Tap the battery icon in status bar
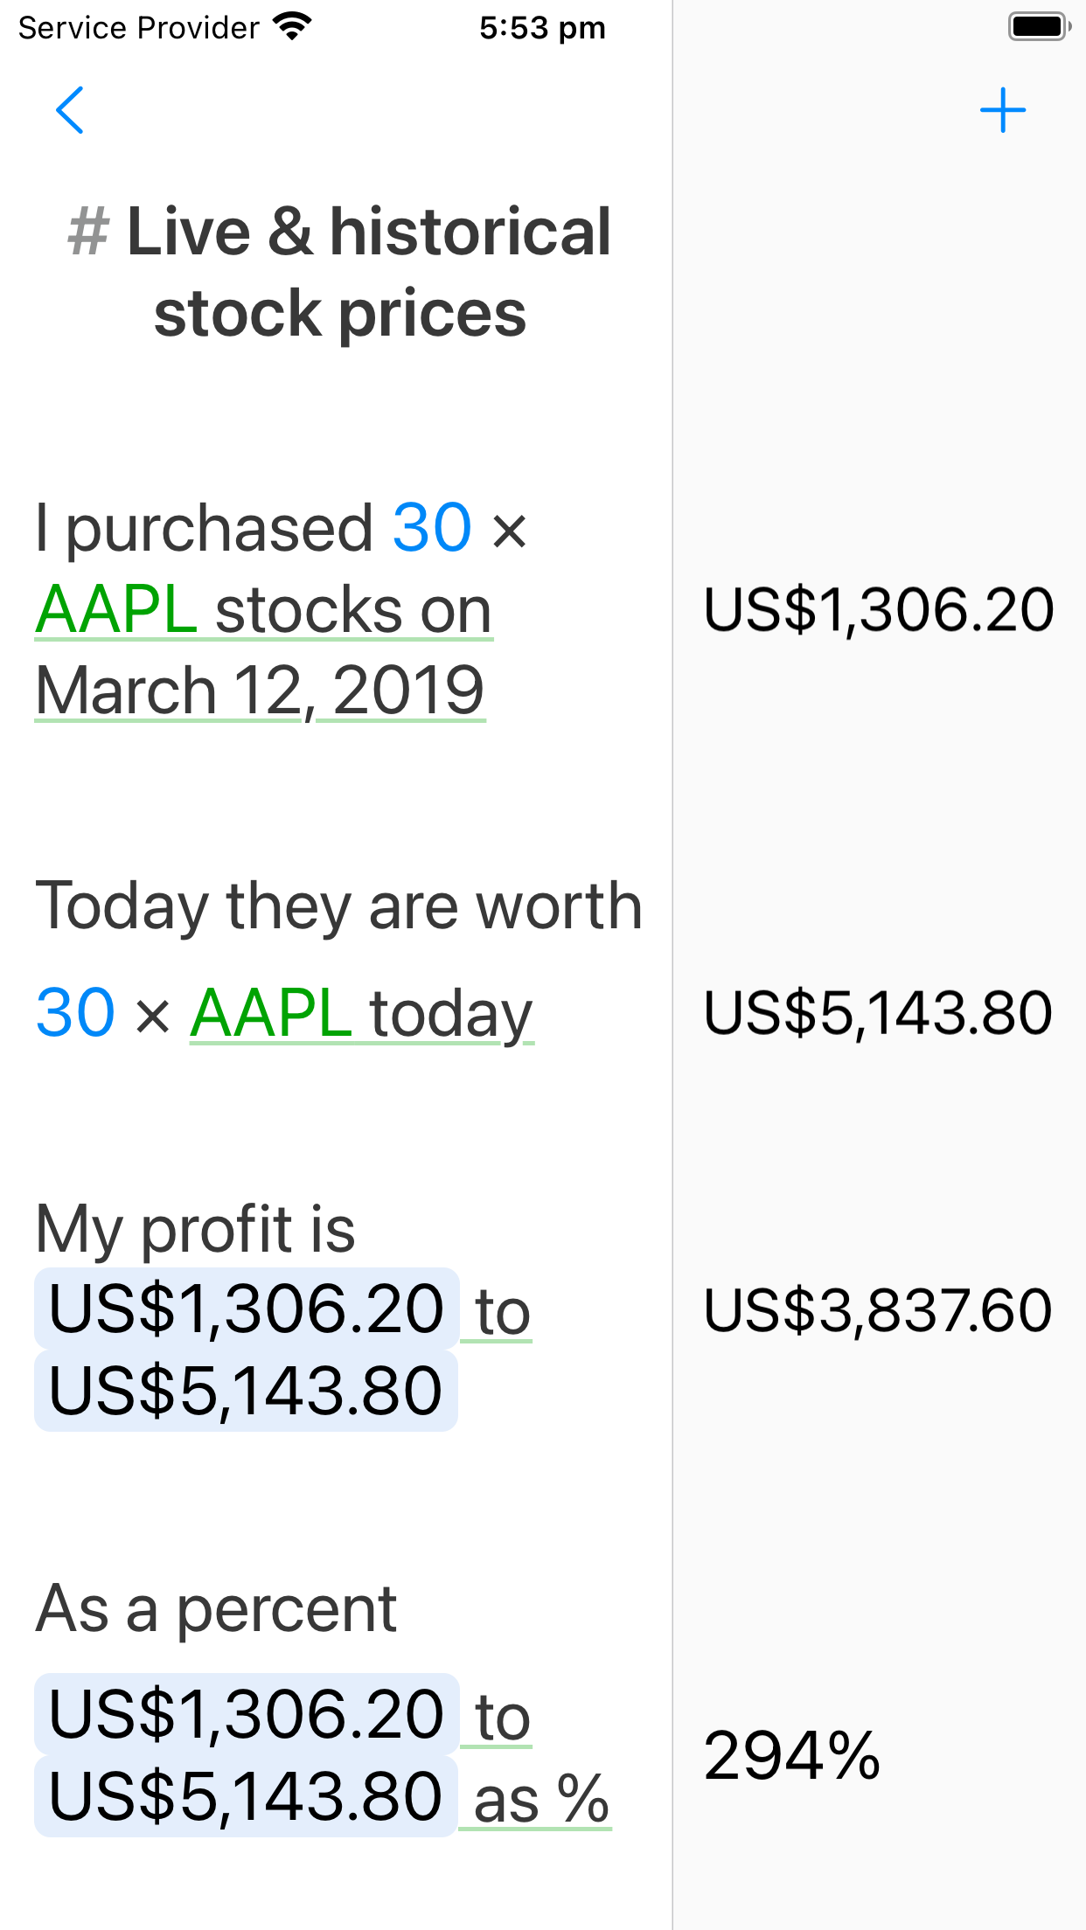1086x1930 pixels. (x=1040, y=26)
